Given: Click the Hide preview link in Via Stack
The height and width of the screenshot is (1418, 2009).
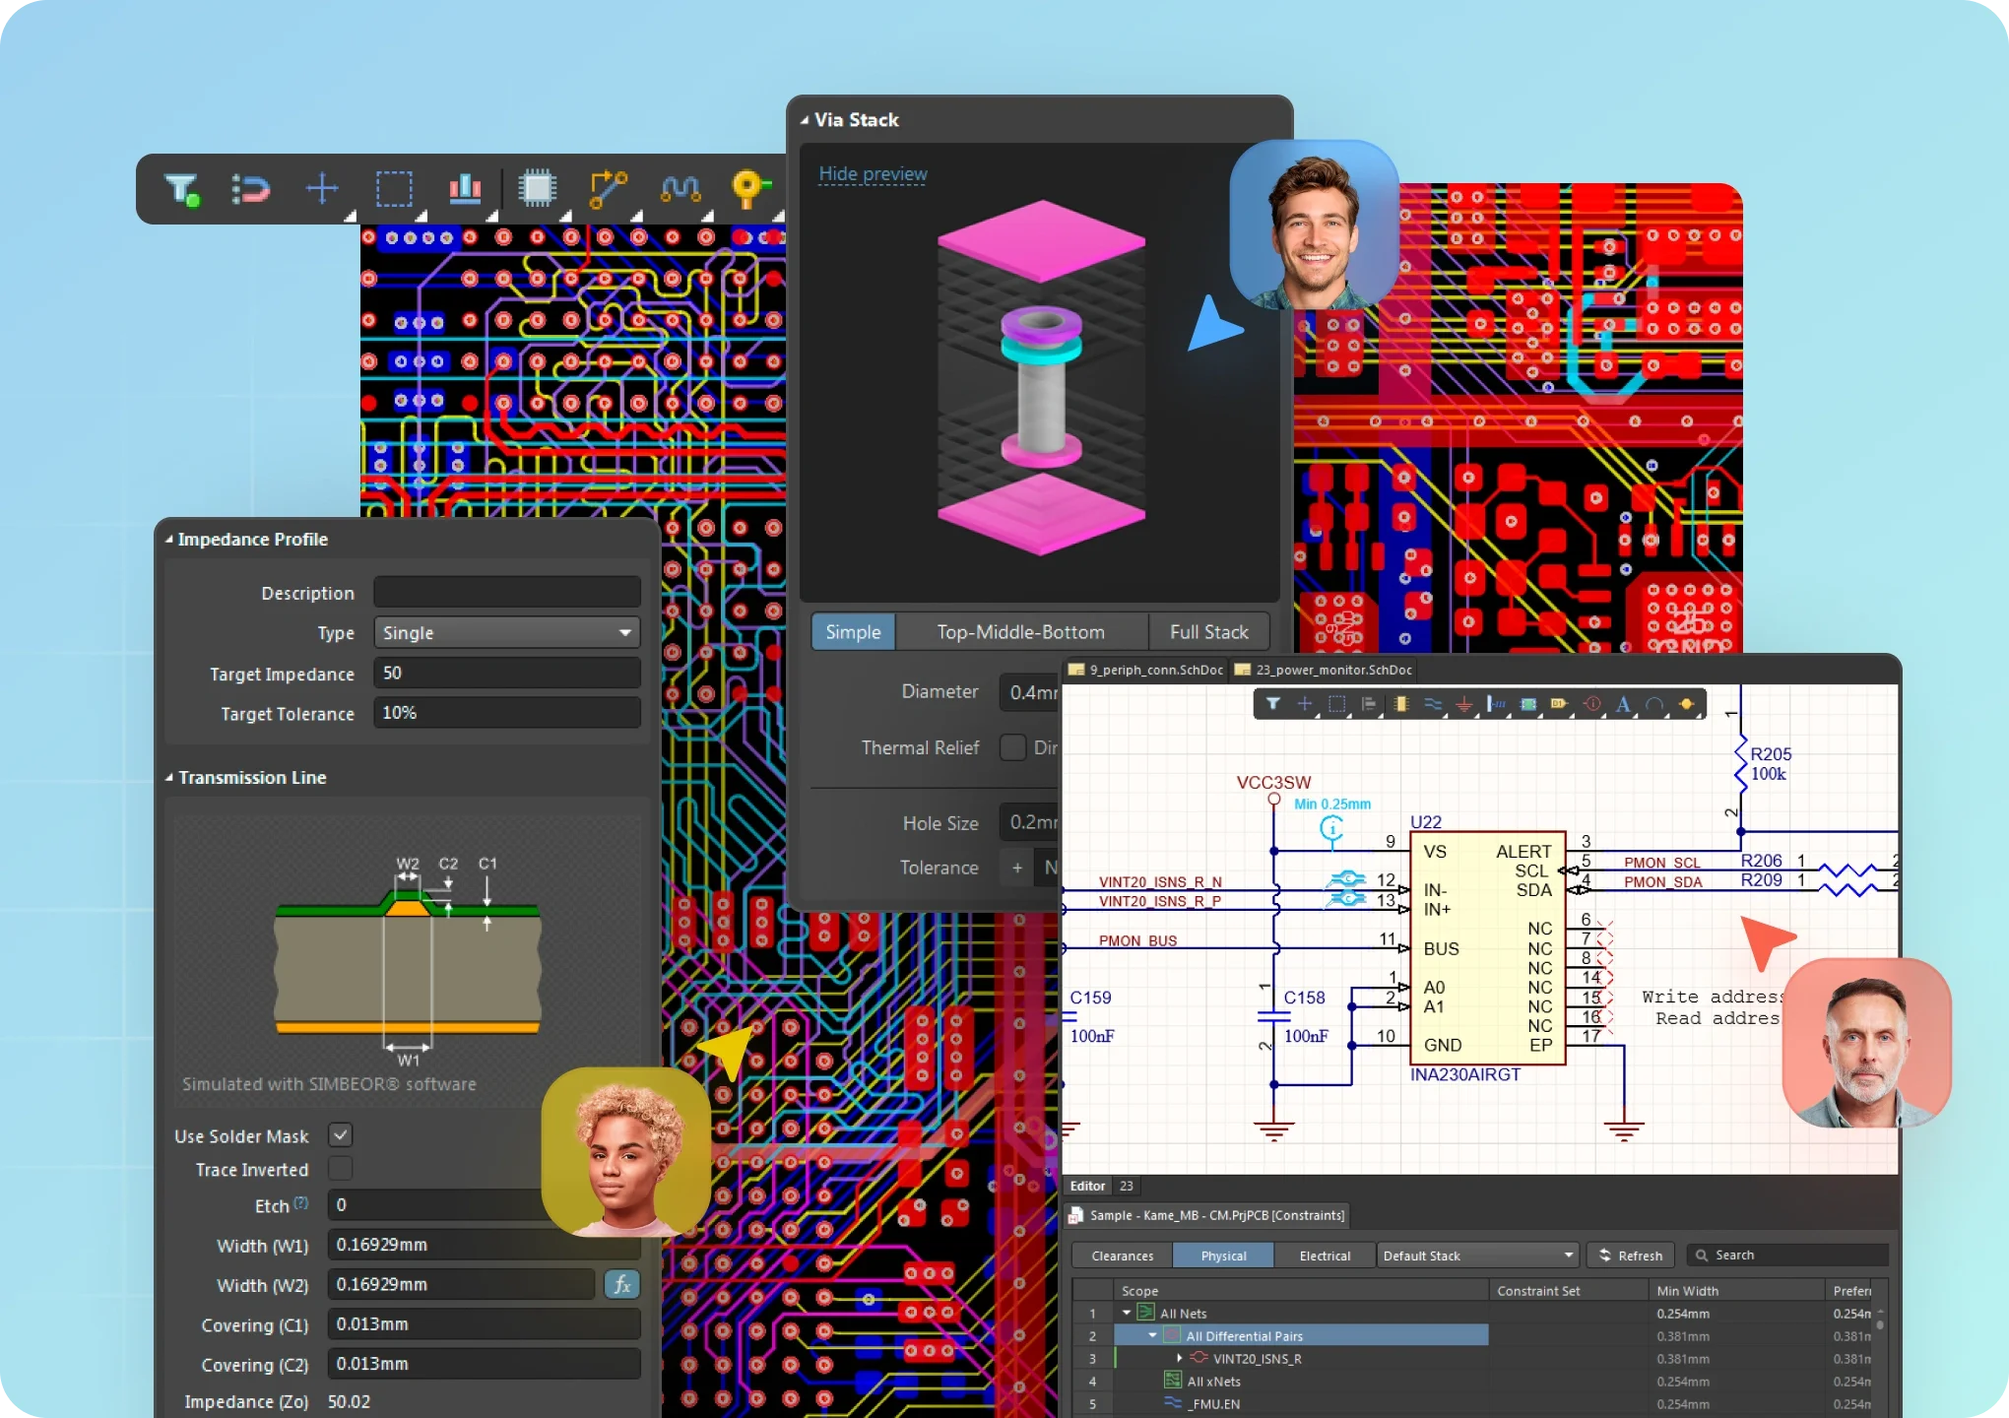Looking at the screenshot, I should point(872,174).
